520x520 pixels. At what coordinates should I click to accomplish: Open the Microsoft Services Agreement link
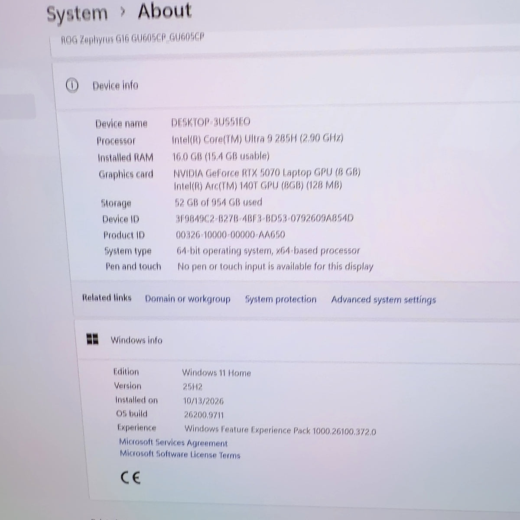coord(173,443)
